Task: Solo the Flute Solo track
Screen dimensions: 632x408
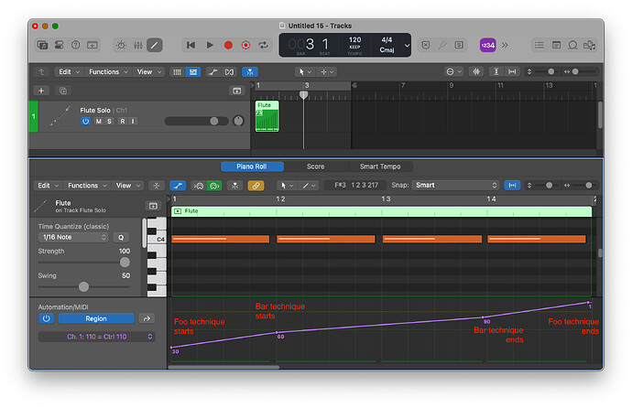Action: (x=109, y=121)
